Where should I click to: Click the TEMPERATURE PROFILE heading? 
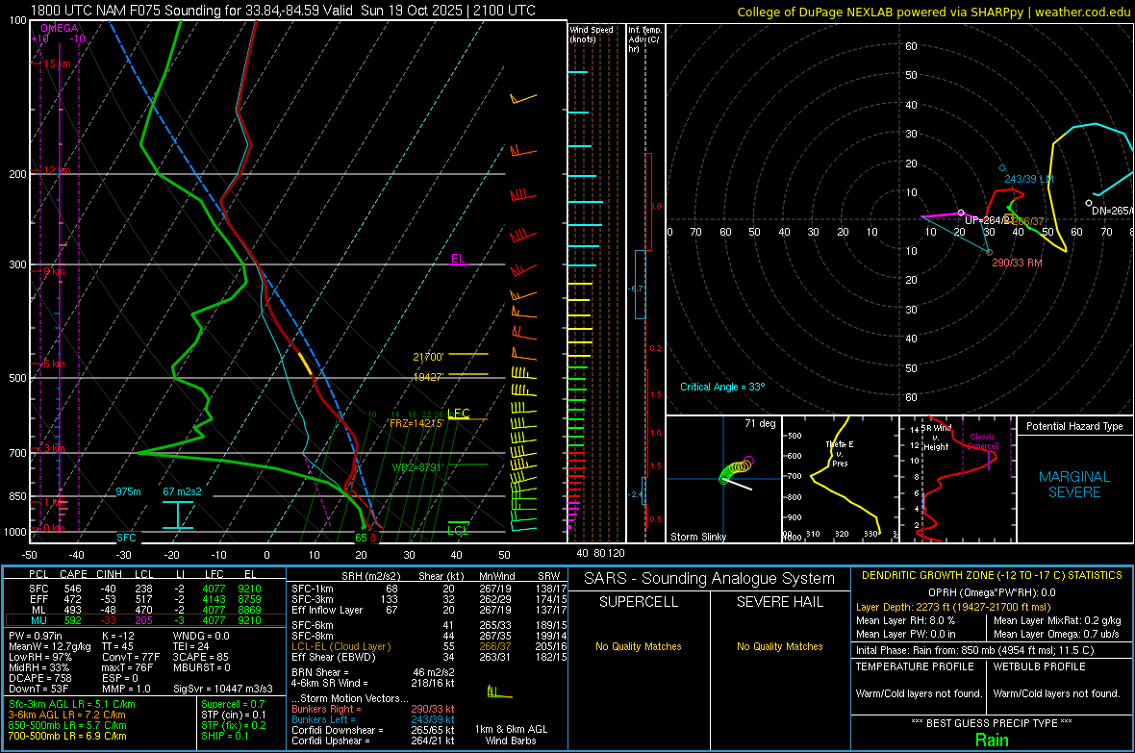click(915, 666)
